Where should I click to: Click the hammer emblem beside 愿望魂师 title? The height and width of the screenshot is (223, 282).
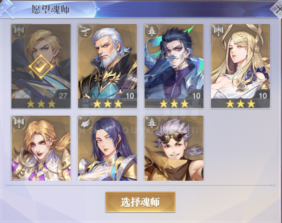tap(8, 8)
